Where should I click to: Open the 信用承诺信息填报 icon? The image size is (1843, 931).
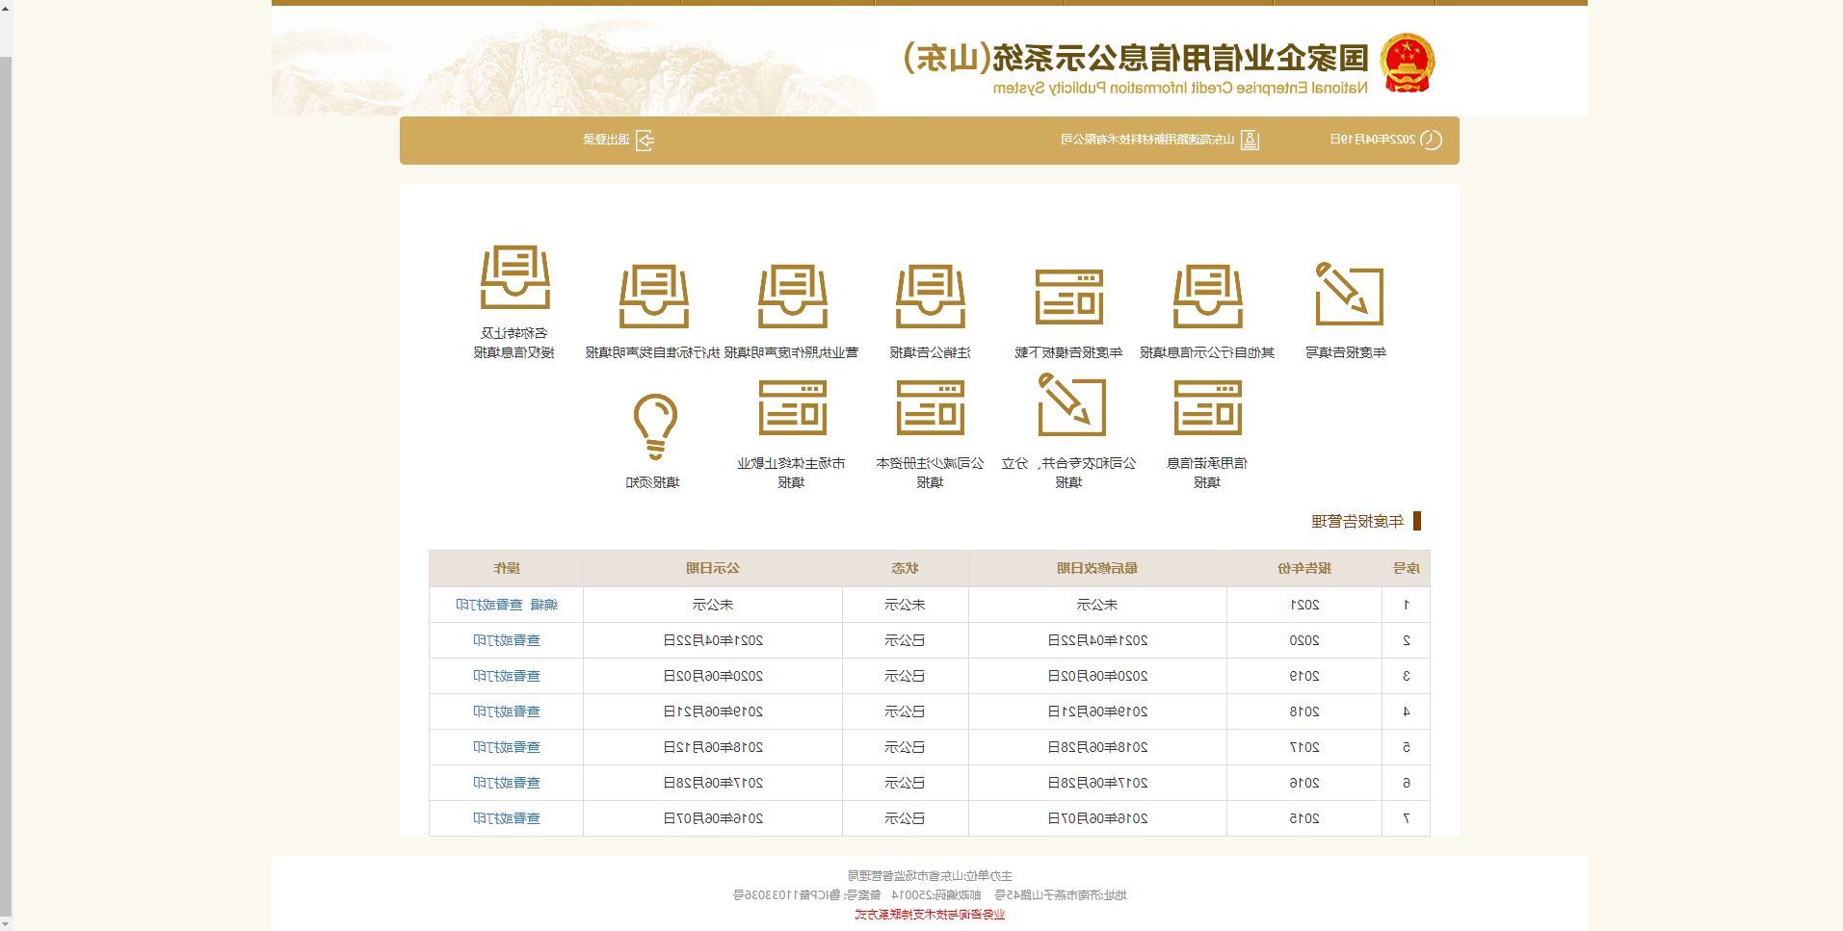[1207, 407]
